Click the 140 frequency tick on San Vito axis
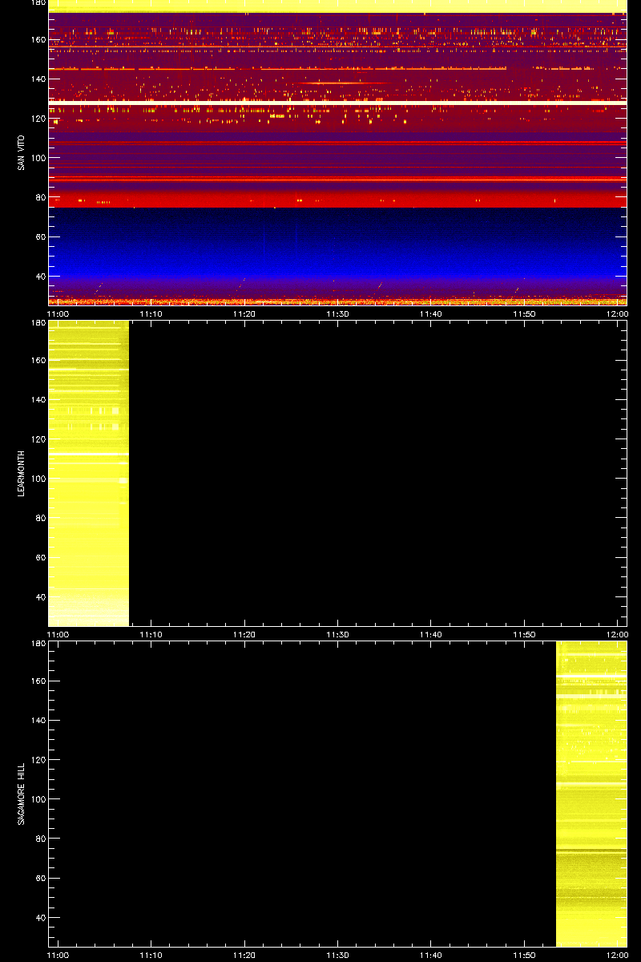641x962 pixels. pyautogui.click(x=37, y=79)
